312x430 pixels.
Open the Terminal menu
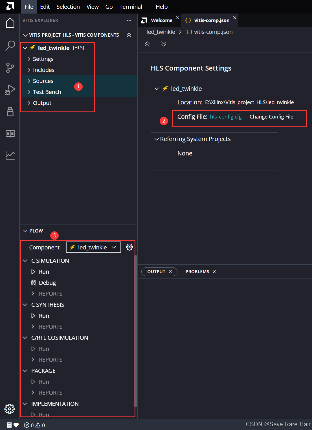pos(131,7)
